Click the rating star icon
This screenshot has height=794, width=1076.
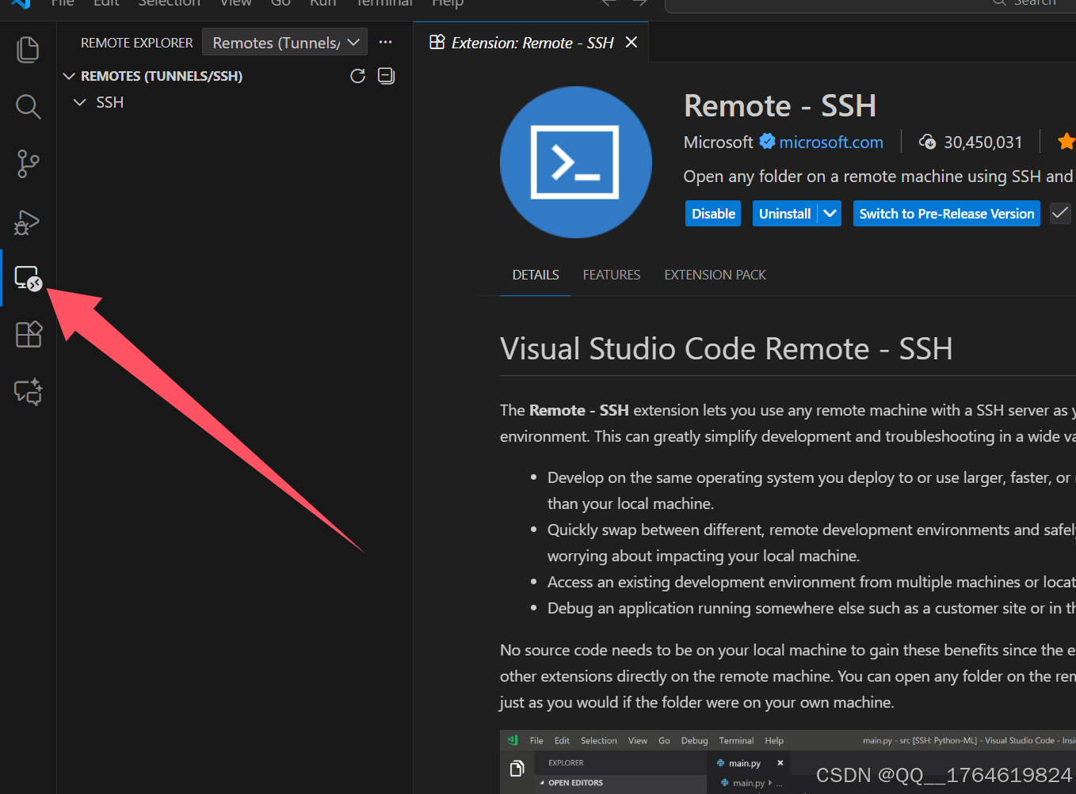pos(1066,142)
